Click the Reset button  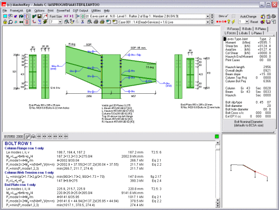(254, 22)
